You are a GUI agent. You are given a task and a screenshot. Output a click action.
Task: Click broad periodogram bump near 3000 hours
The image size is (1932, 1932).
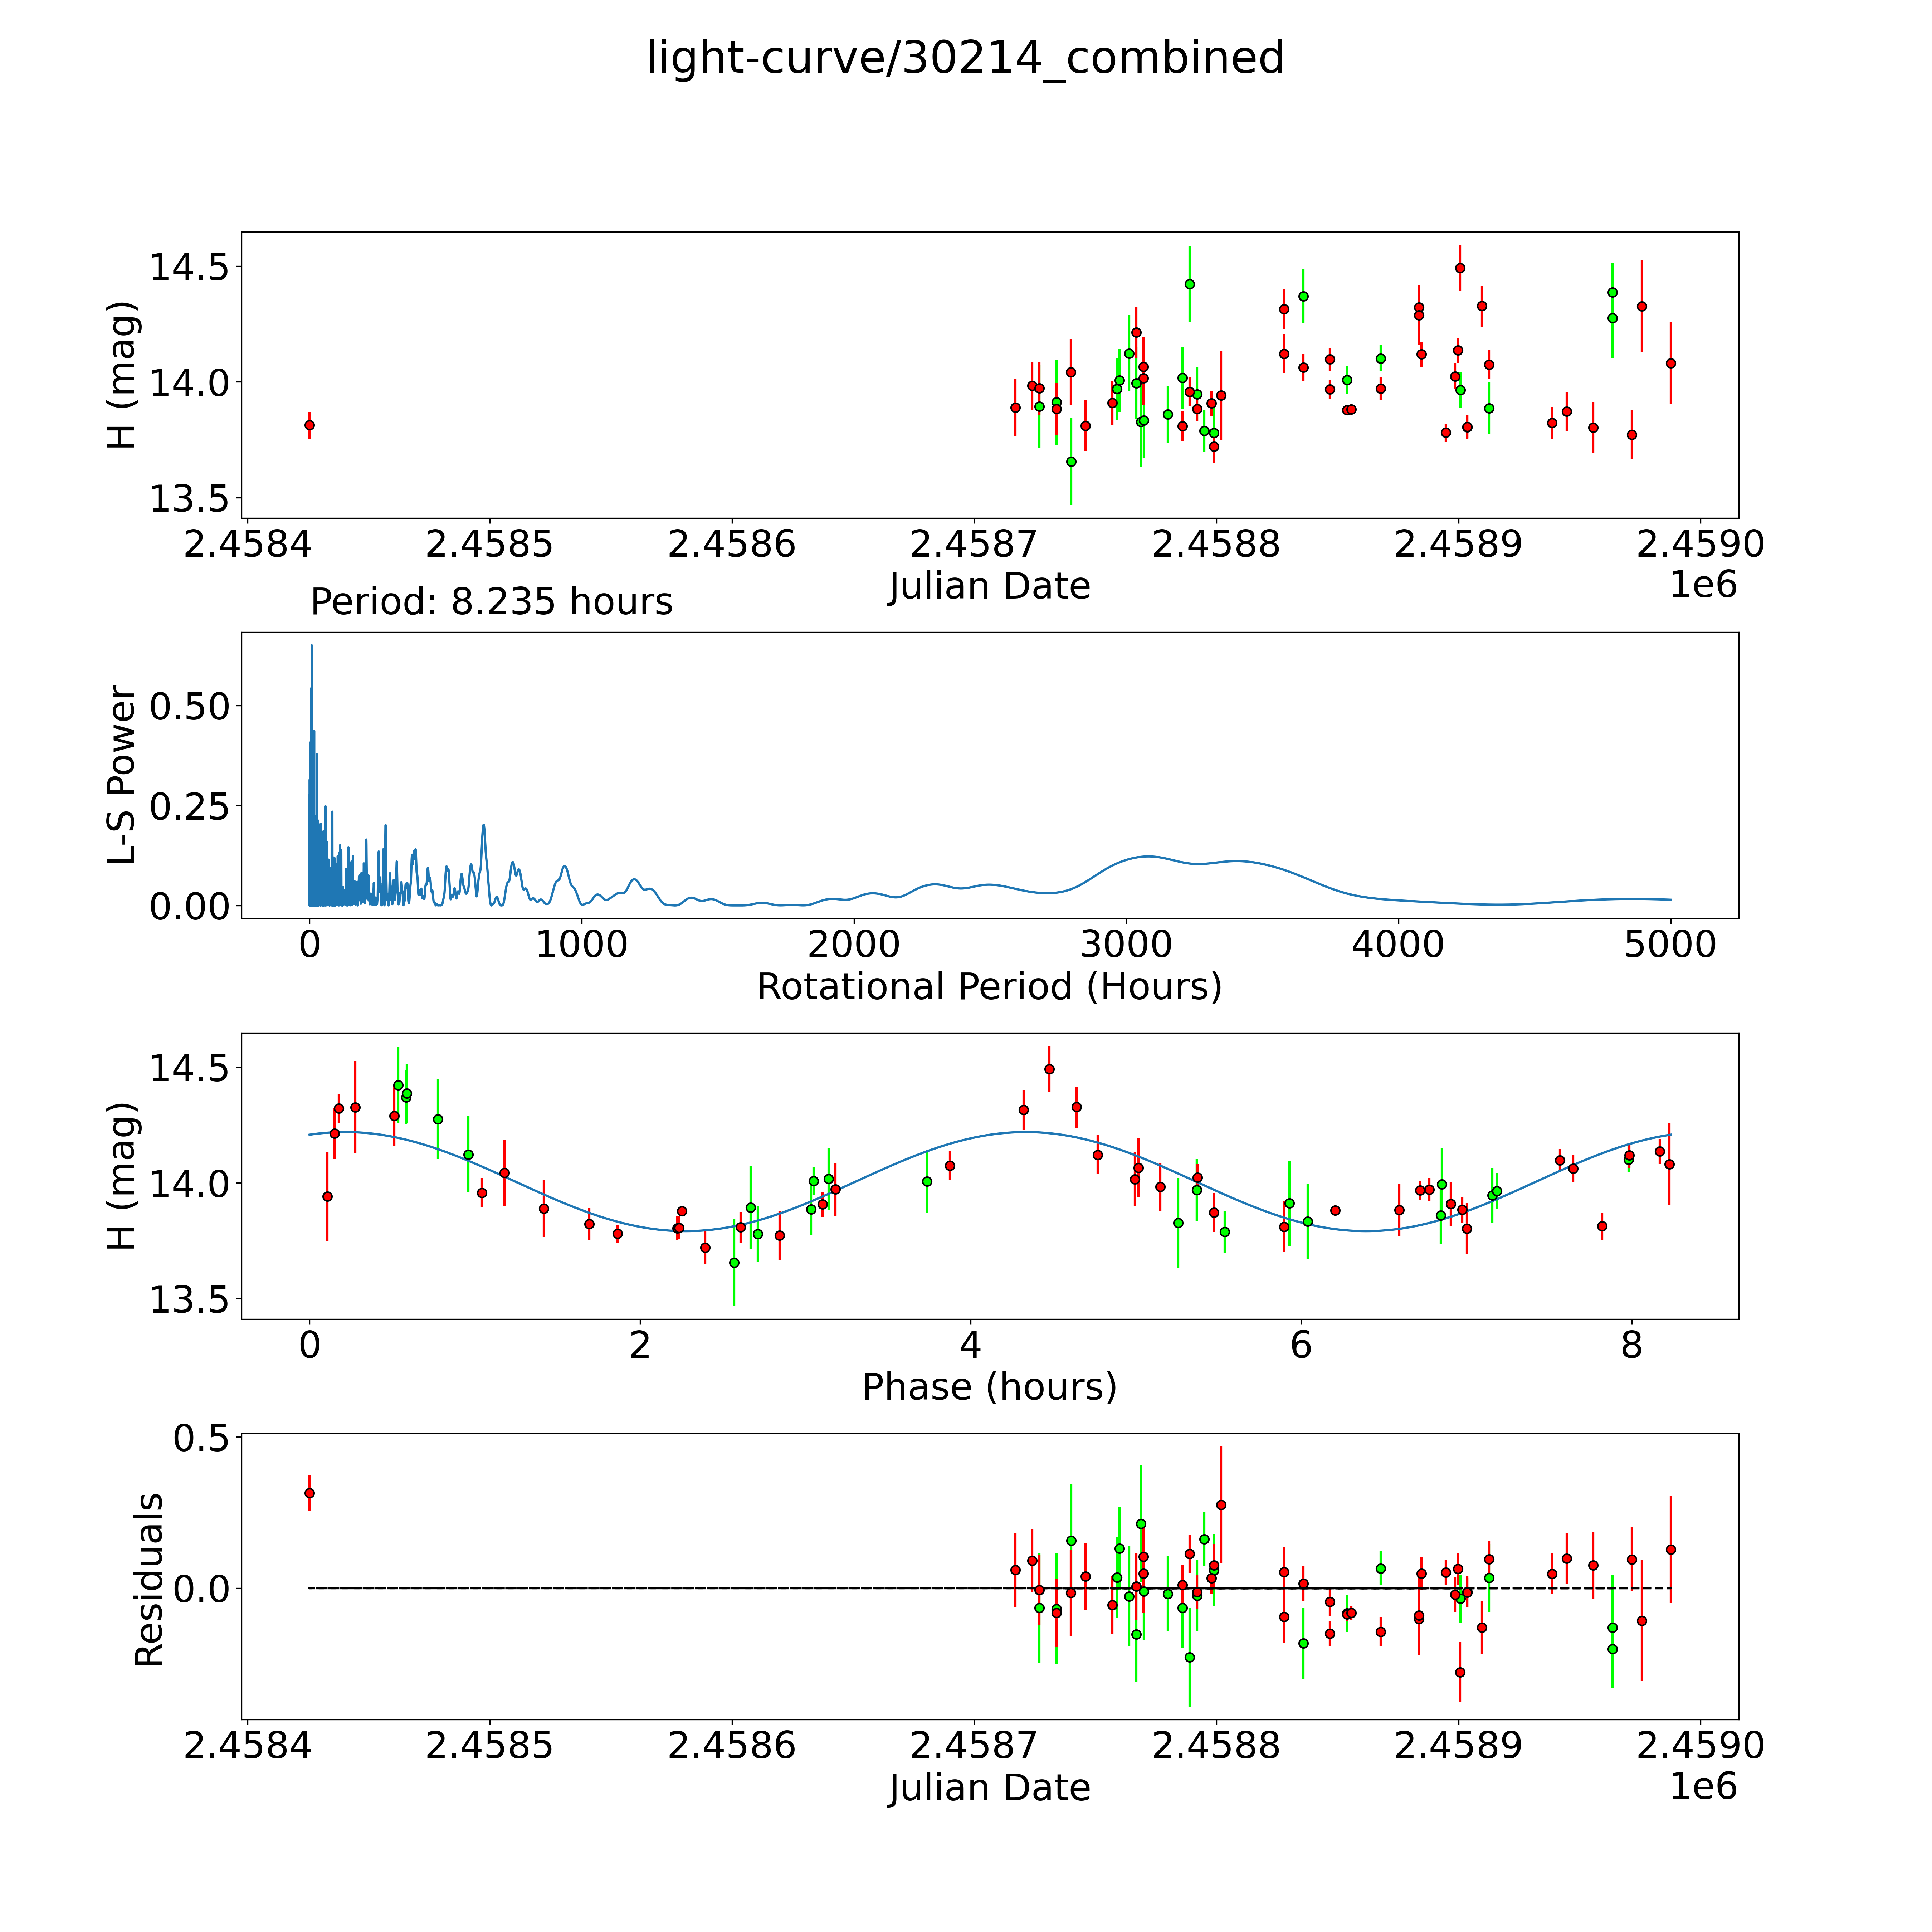(x=1148, y=856)
